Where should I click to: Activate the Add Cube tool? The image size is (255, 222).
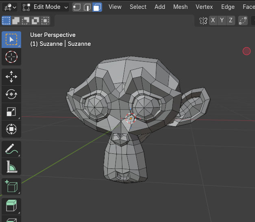pyautogui.click(x=11, y=186)
